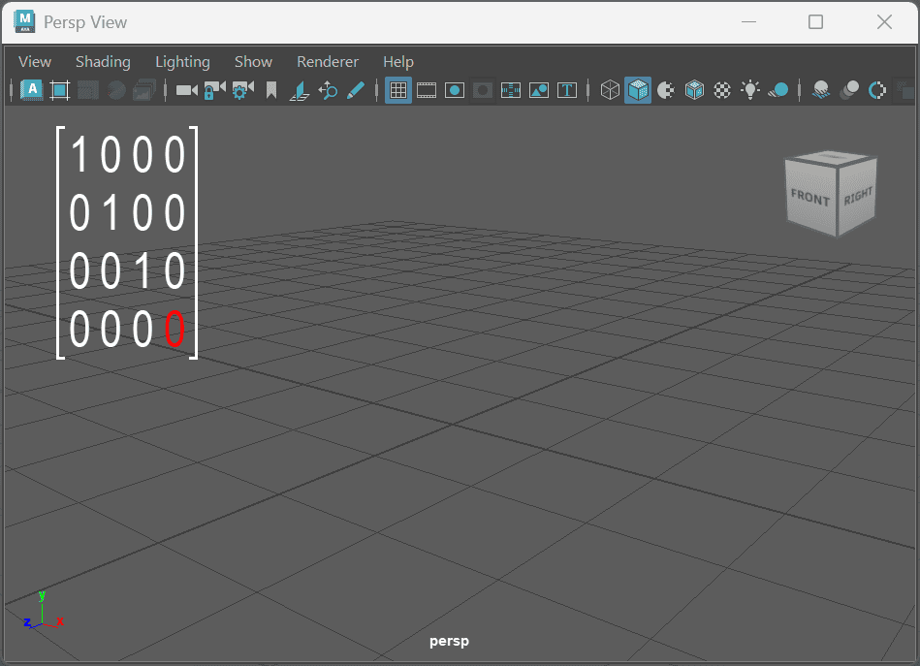Expand the Renderer dropdown menu
Viewport: 920px width, 666px height.
[x=328, y=61]
